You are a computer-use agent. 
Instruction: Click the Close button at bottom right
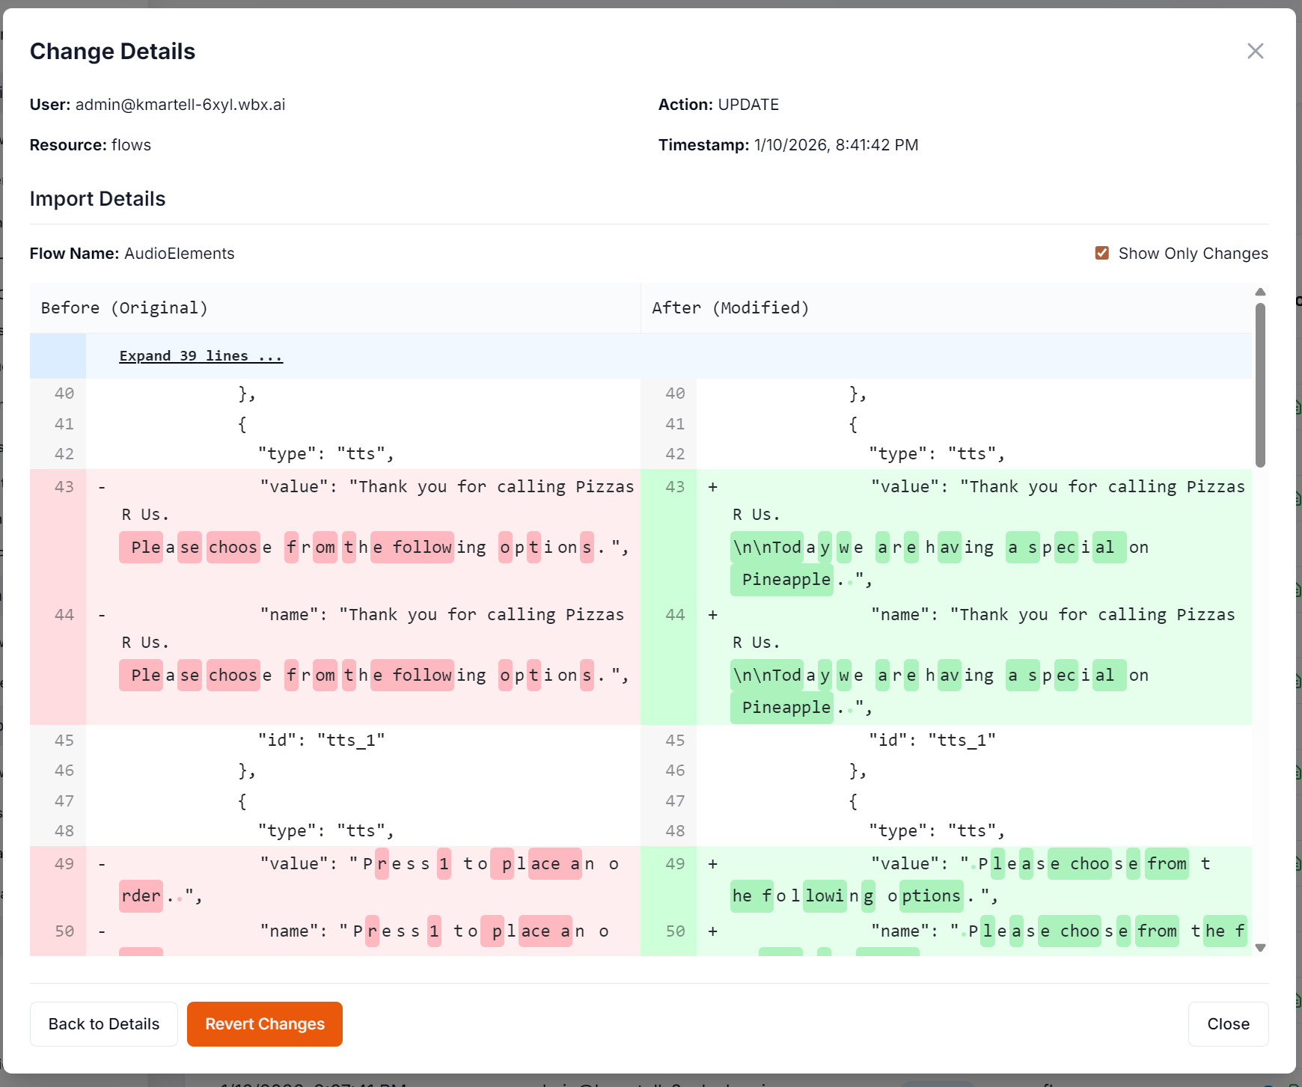1228,1023
